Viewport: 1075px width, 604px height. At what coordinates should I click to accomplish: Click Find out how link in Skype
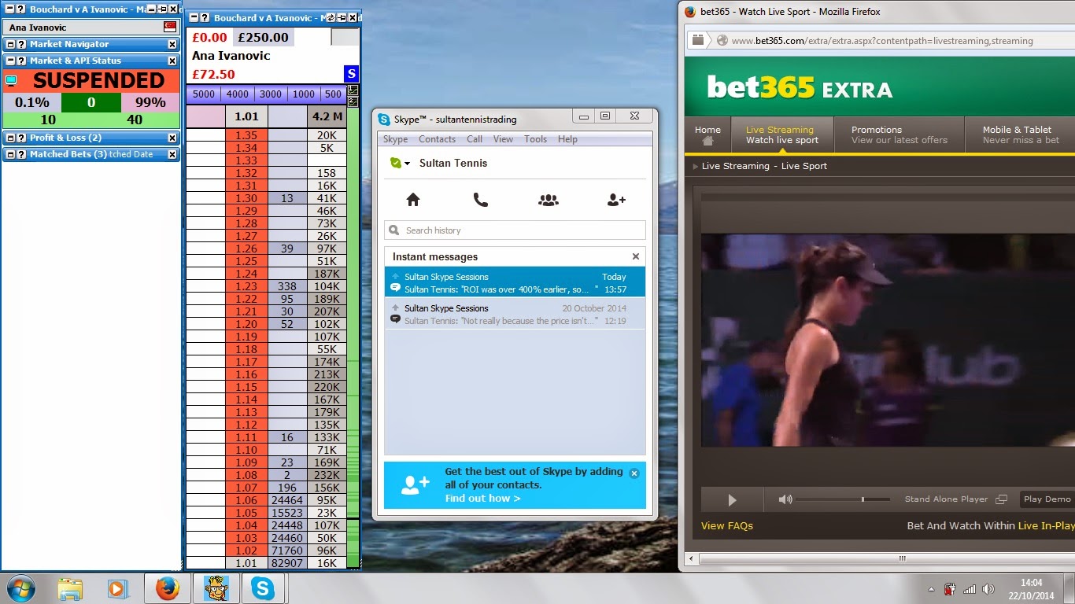482,499
